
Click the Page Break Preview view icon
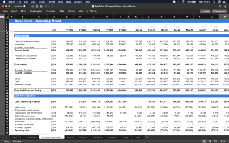pos(216,141)
